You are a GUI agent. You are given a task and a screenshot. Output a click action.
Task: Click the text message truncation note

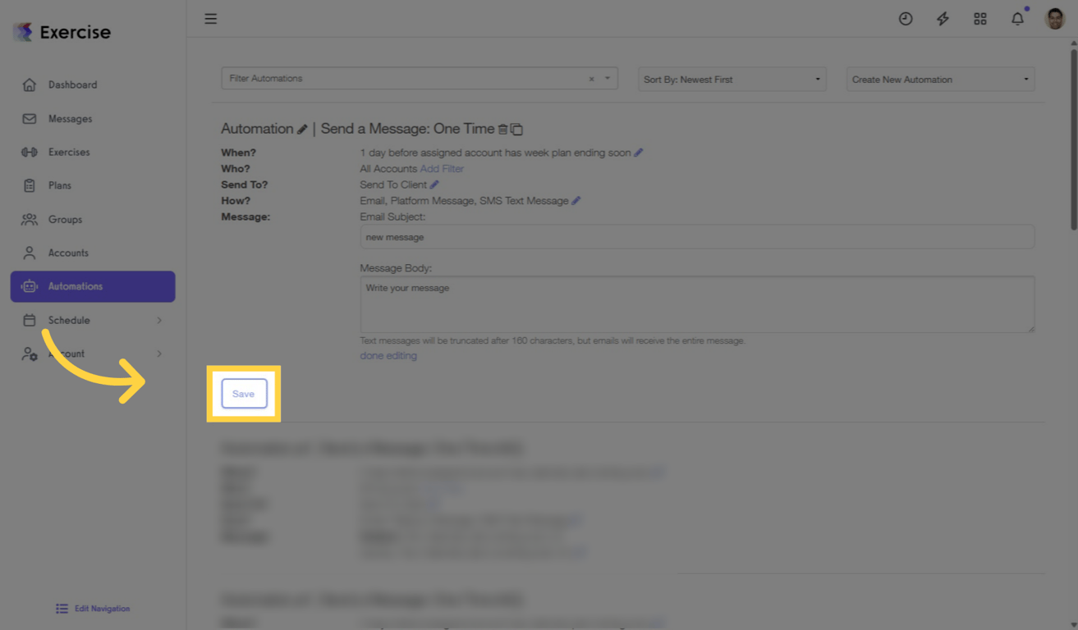tap(553, 340)
